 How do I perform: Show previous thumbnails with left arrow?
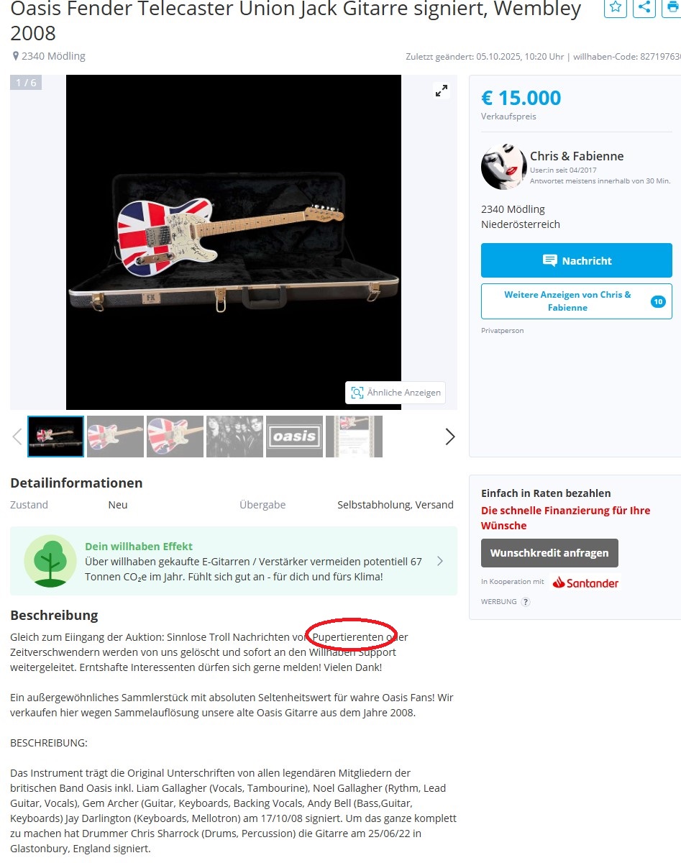tap(17, 437)
